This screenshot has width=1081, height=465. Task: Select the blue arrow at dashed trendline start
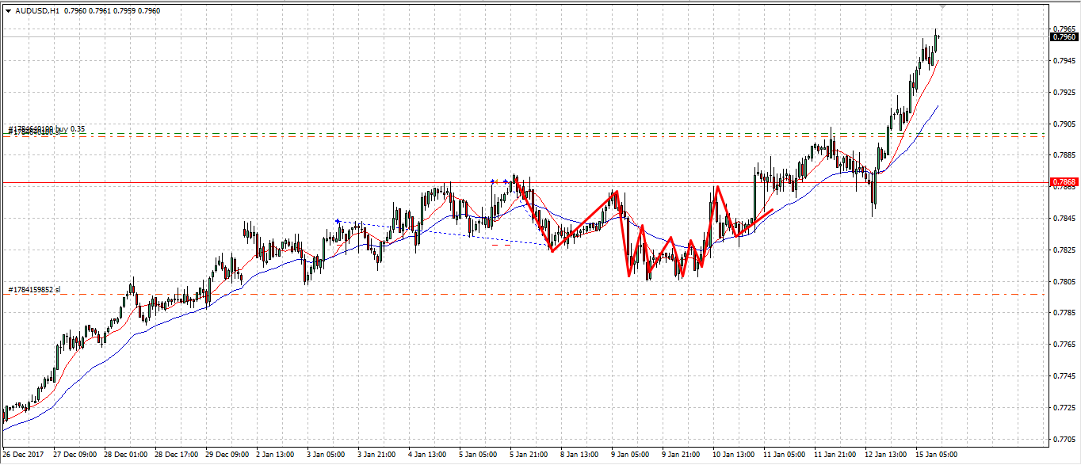(338, 221)
